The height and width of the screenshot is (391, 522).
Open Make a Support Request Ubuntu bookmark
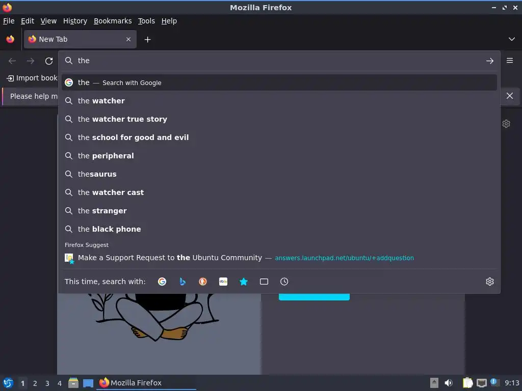pyautogui.click(x=279, y=258)
